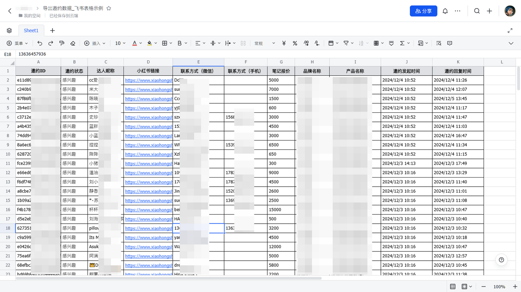This screenshot has width=521, height=292.
Task: Open the comment icon in toolbar
Action: (450, 43)
